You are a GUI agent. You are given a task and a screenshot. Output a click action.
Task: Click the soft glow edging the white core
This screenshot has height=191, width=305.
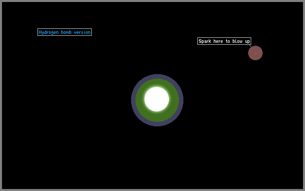coord(157,87)
